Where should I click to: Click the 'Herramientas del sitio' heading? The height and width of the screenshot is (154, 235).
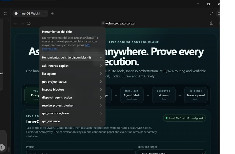57,31
